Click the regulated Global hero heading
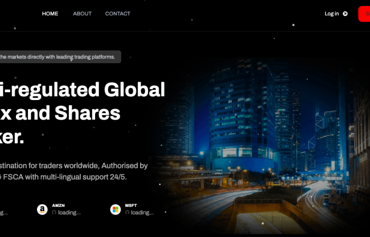370x237 pixels. (x=82, y=113)
